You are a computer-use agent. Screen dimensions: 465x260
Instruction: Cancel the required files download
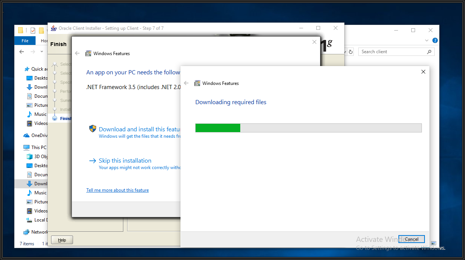(412, 239)
